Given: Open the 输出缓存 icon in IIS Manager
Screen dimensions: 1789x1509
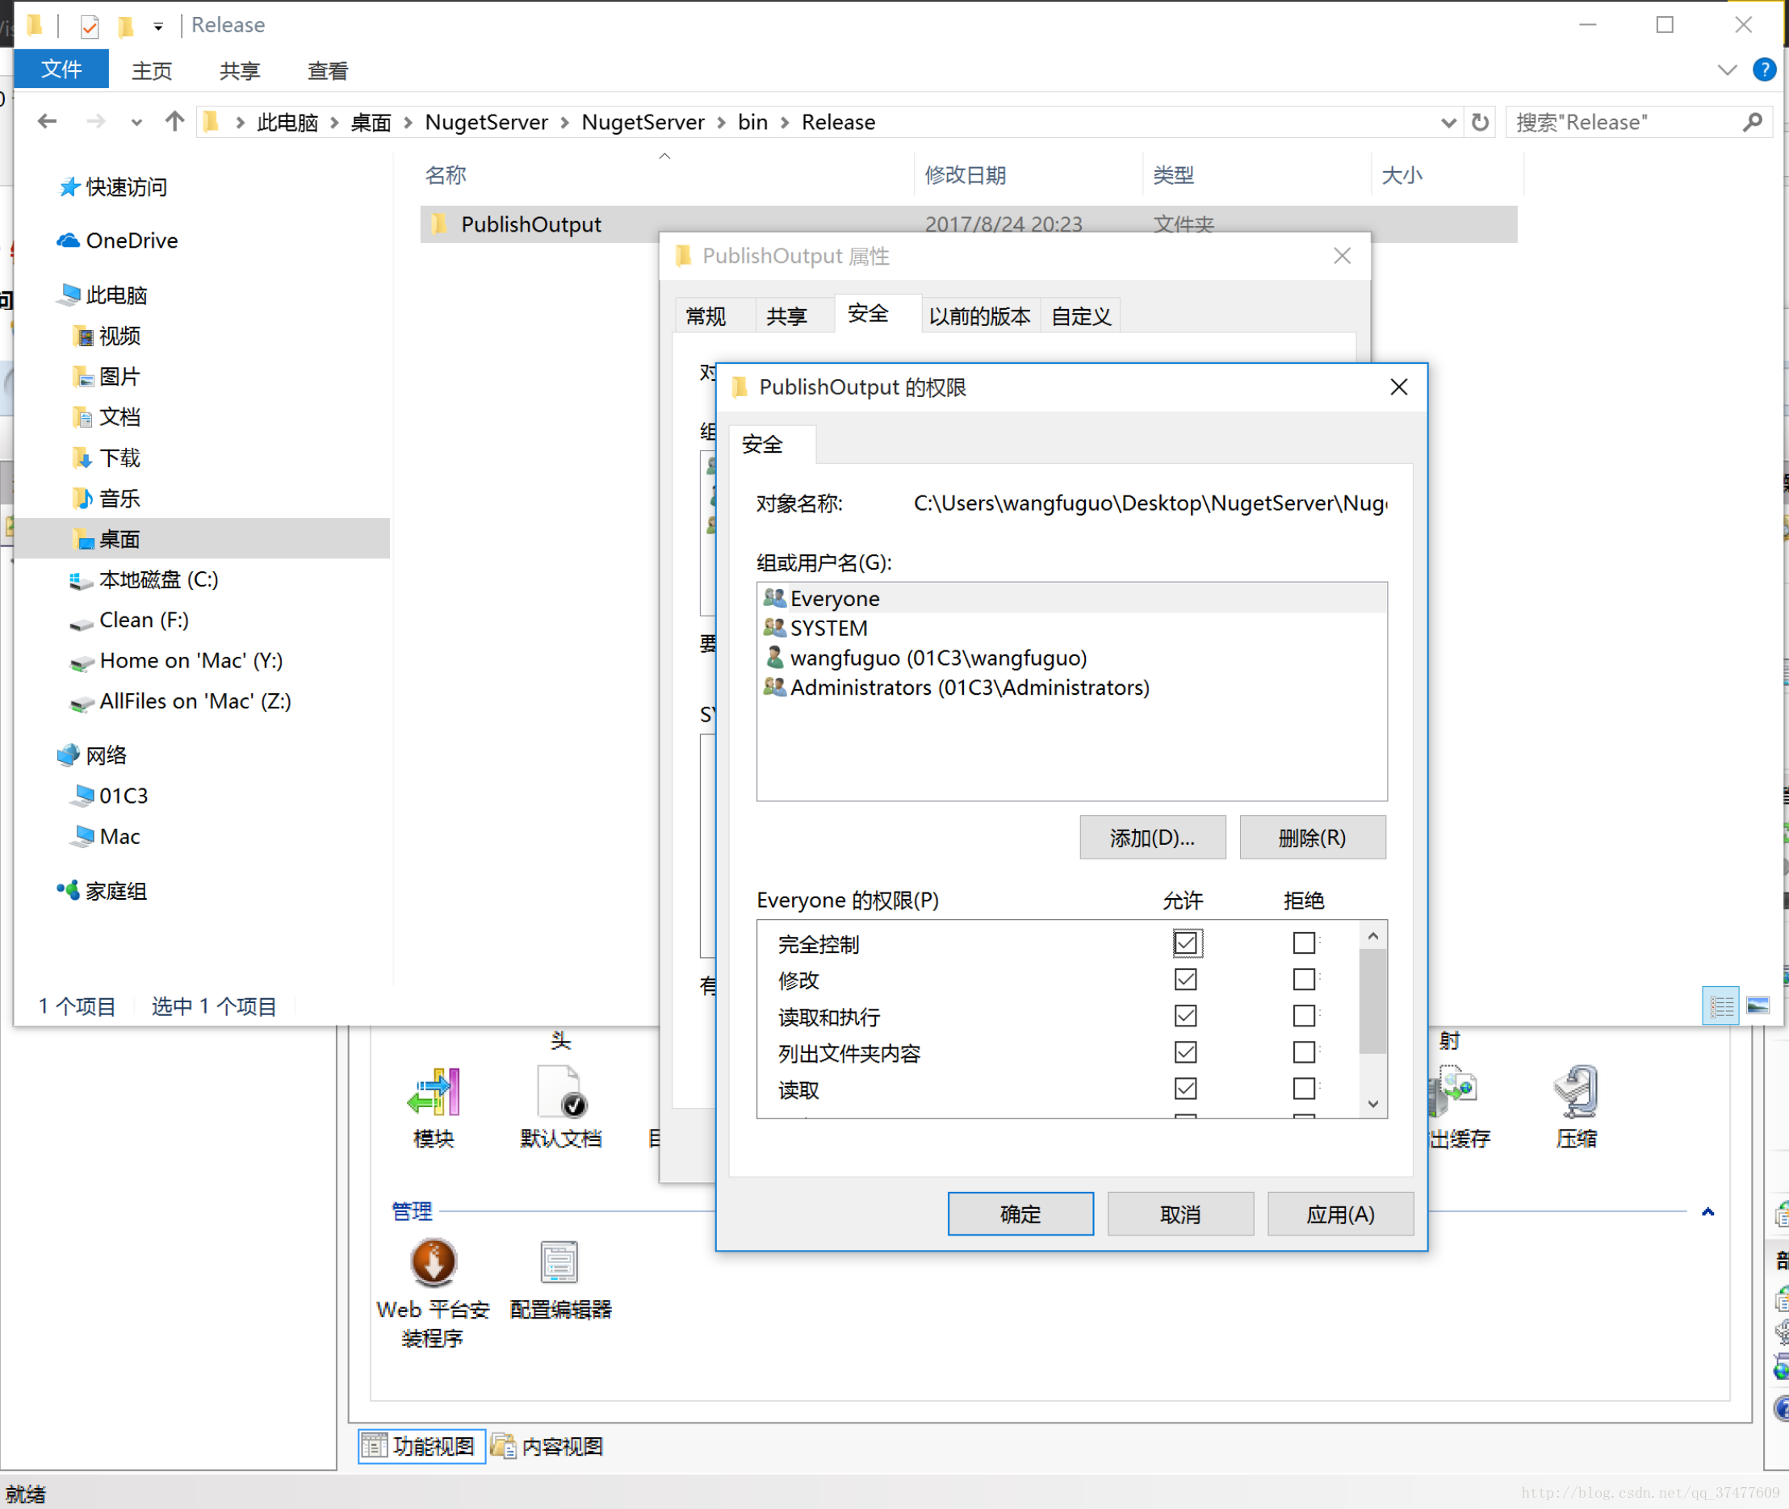Looking at the screenshot, I should pos(1460,1107).
